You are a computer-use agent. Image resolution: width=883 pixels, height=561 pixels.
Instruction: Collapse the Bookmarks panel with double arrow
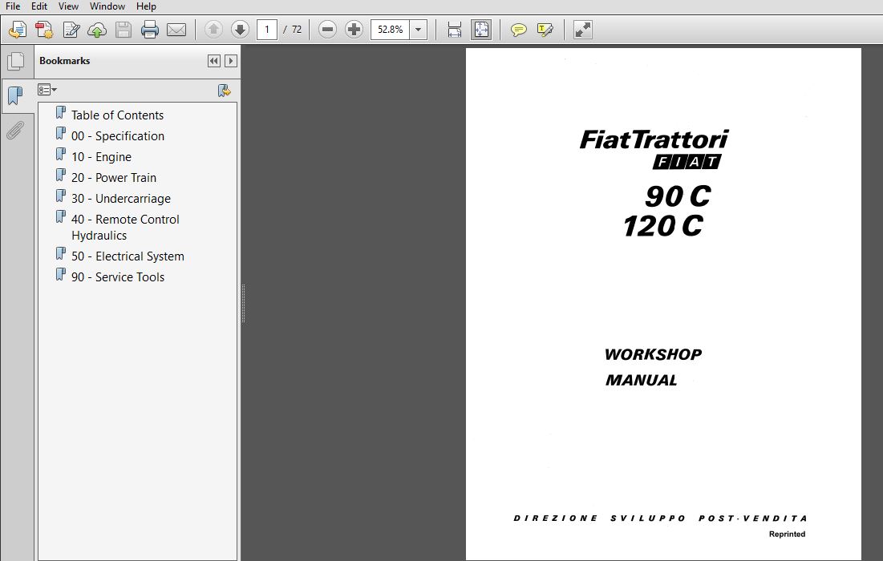(214, 61)
